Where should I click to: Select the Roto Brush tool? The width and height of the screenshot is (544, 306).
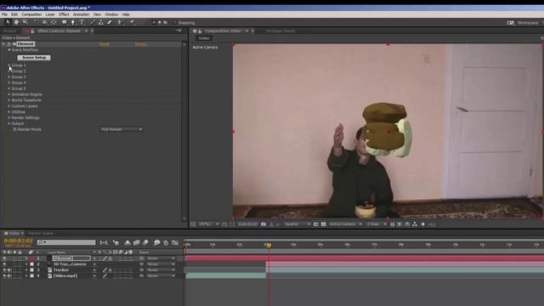(x=120, y=22)
